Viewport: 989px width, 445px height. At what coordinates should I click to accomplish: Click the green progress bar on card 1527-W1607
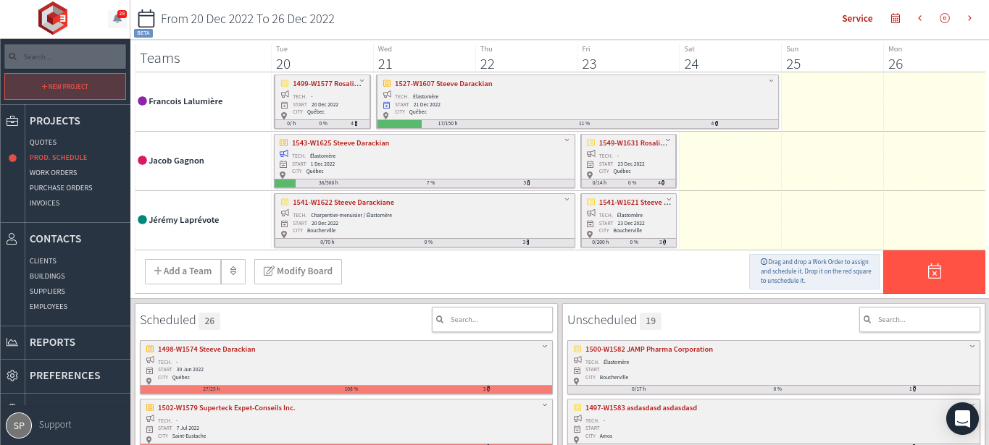pos(399,124)
